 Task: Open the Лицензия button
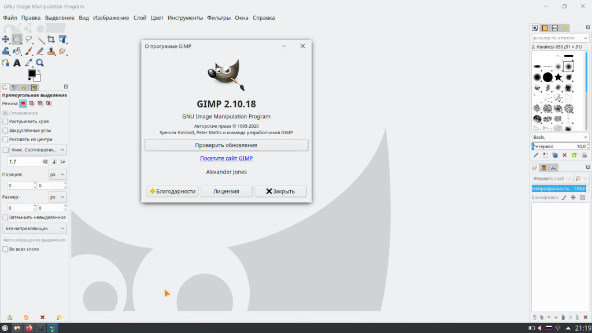pos(226,191)
